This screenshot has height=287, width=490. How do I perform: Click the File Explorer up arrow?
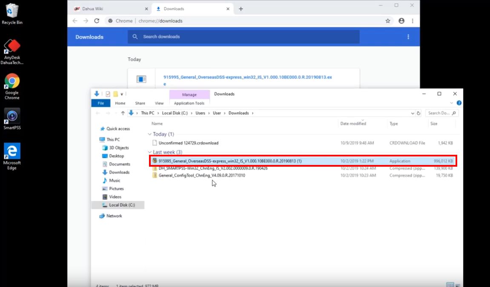click(123, 113)
